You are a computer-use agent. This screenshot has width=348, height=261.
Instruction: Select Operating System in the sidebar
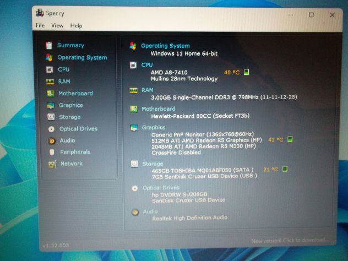tap(82, 57)
